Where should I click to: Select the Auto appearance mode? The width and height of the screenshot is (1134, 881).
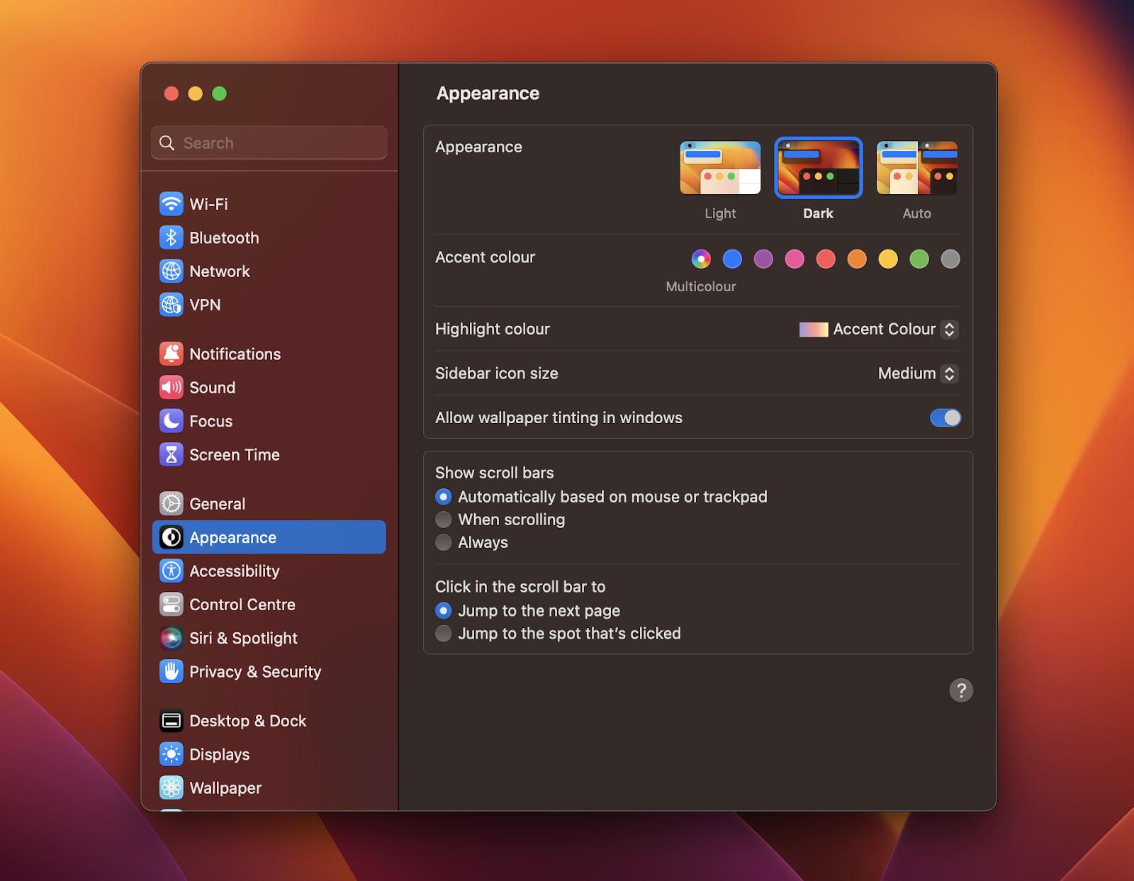[x=916, y=168]
